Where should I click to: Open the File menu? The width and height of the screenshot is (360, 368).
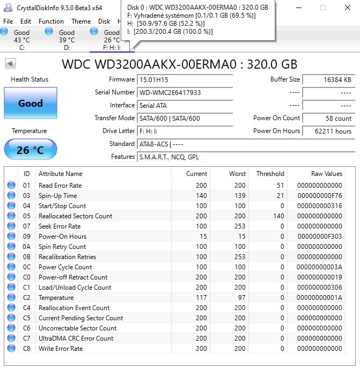tap(8, 21)
